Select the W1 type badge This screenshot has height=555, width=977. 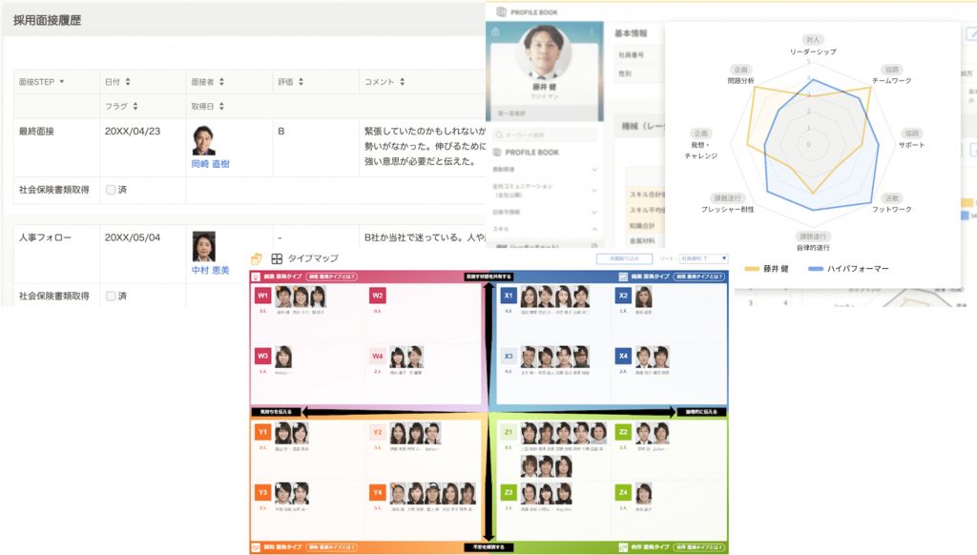(x=262, y=296)
